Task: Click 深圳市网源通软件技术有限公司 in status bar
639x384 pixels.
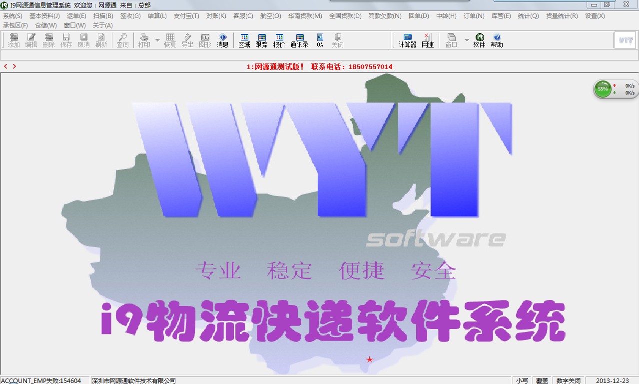Action: tap(134, 380)
